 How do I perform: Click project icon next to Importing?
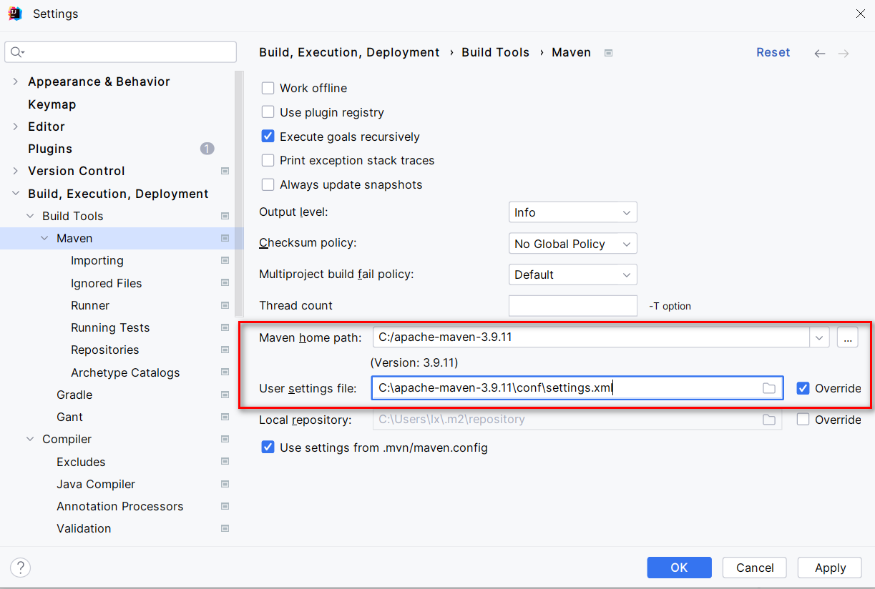(225, 260)
